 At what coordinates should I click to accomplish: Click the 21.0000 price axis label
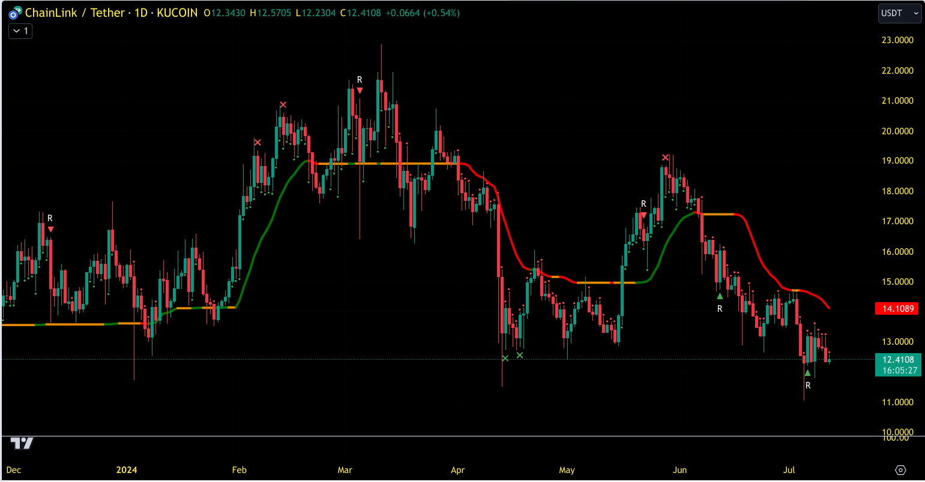(x=897, y=101)
